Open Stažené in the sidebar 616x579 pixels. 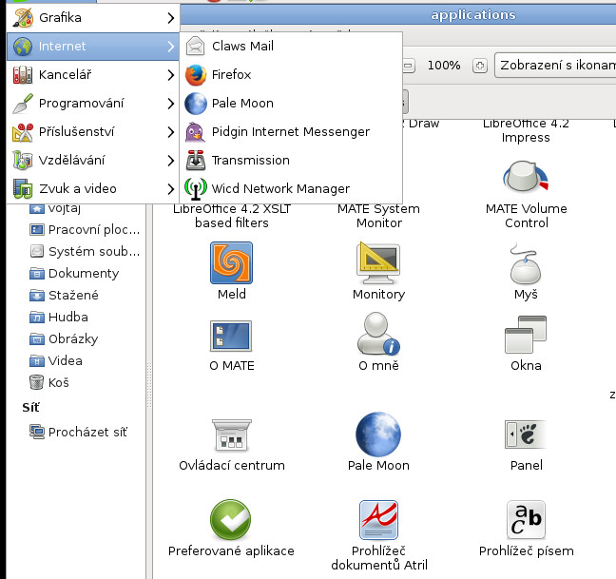tap(64, 296)
